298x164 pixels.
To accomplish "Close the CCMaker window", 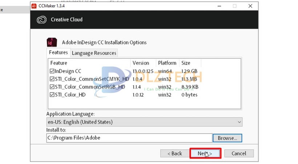I will (x=250, y=6).
